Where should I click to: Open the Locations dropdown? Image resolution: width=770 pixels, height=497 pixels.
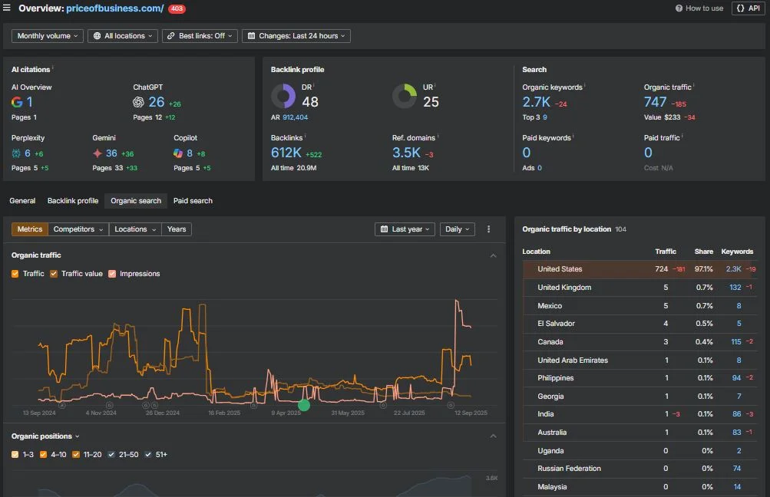(x=135, y=229)
